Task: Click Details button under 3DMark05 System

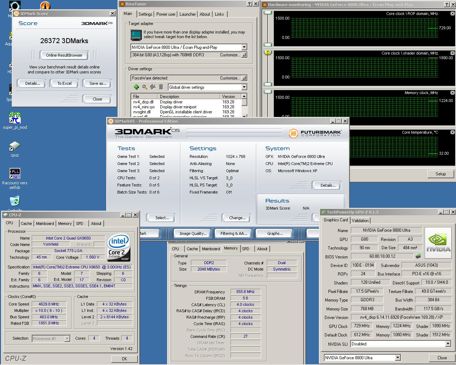Action: coord(328,185)
